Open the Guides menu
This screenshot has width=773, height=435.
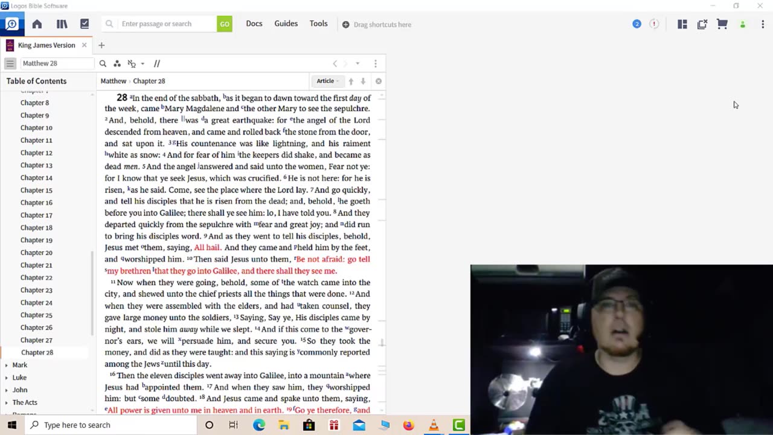(x=286, y=24)
